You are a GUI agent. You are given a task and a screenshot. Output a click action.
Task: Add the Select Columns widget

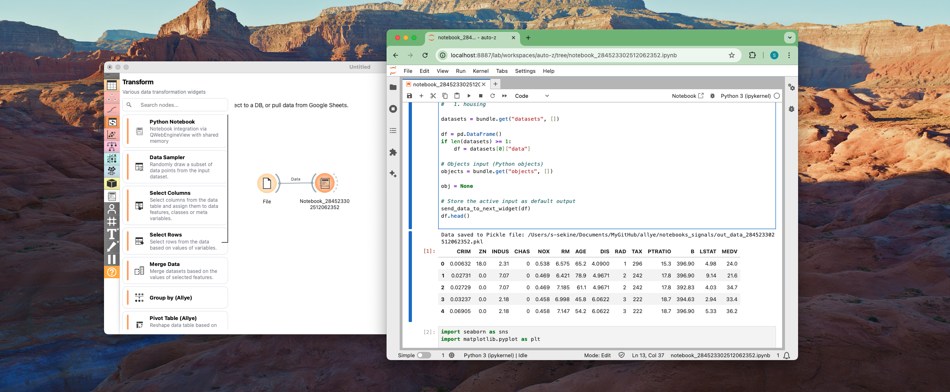(175, 205)
